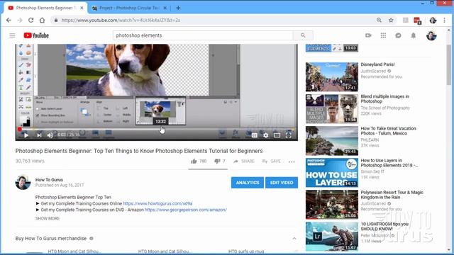
Task: Open the zoom magnifier in address bar
Action: coord(379,20)
